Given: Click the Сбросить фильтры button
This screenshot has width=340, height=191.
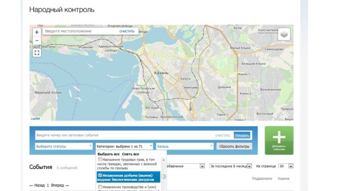Looking at the screenshot, I should (234, 146).
